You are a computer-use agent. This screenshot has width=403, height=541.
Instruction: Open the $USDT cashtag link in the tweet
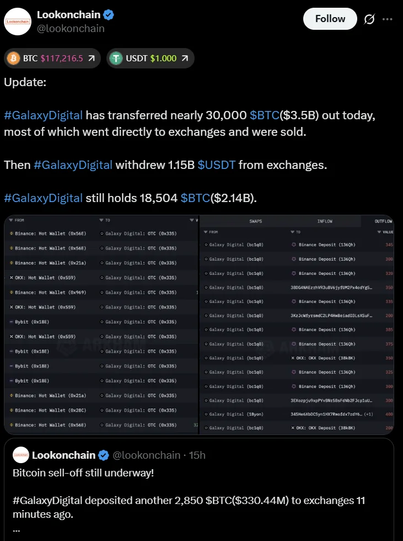(x=216, y=165)
